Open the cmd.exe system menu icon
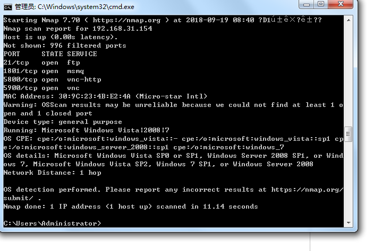 tap(7, 6)
